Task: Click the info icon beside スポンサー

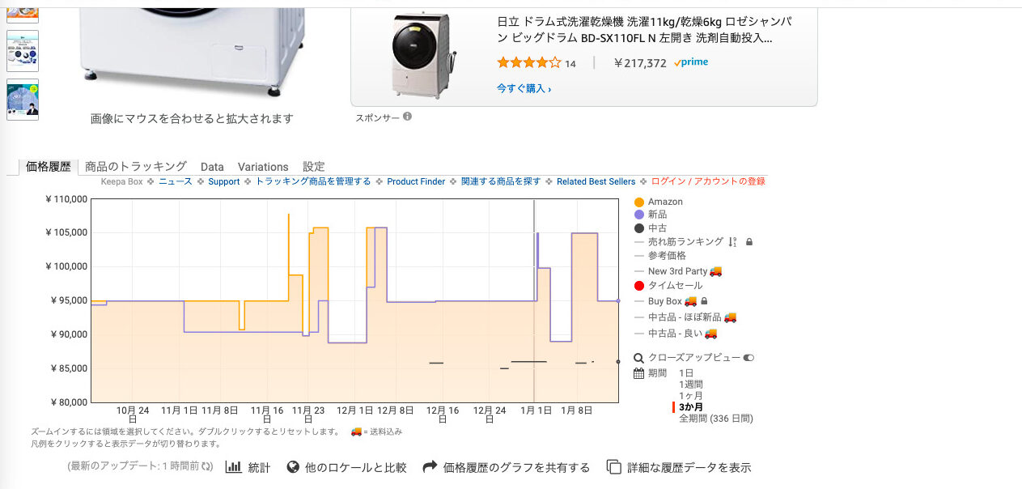Action: click(407, 117)
